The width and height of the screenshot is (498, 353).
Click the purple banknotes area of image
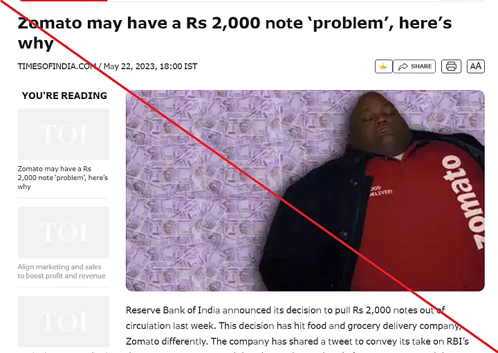click(203, 190)
